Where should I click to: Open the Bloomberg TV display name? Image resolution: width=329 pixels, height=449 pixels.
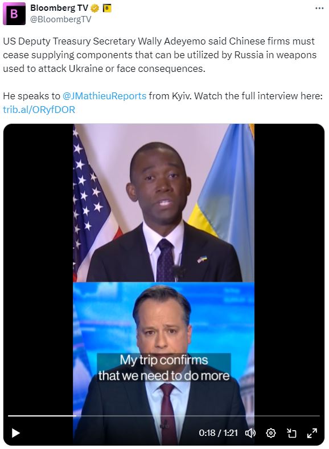click(x=59, y=8)
